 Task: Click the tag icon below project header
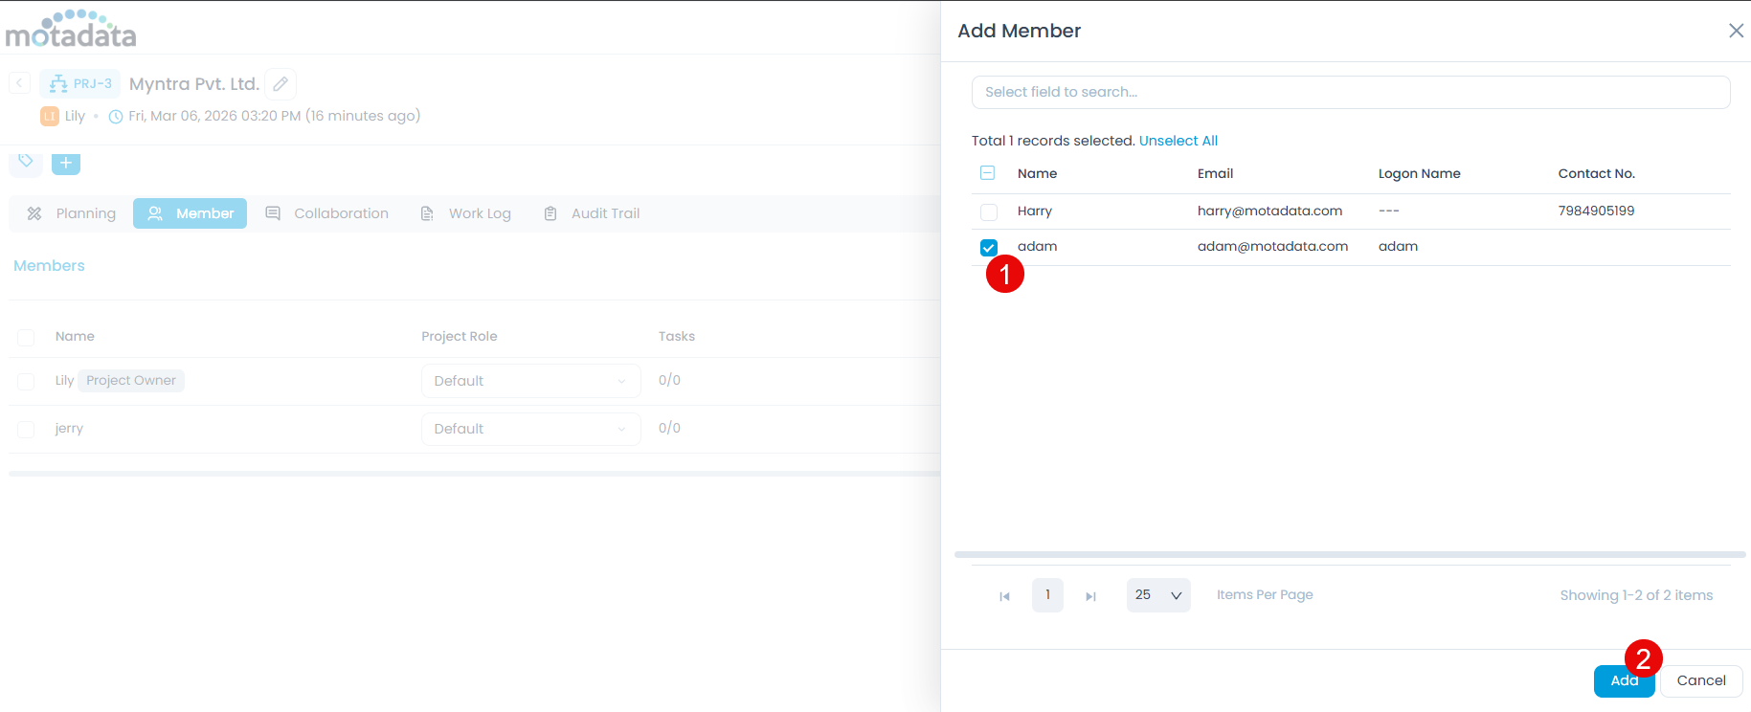click(x=26, y=161)
